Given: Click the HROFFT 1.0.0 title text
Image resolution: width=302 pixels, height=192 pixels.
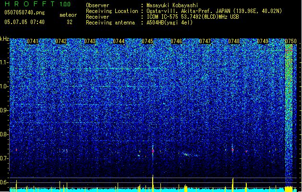Looking at the screenshot, I should pyautogui.click(x=37, y=4).
